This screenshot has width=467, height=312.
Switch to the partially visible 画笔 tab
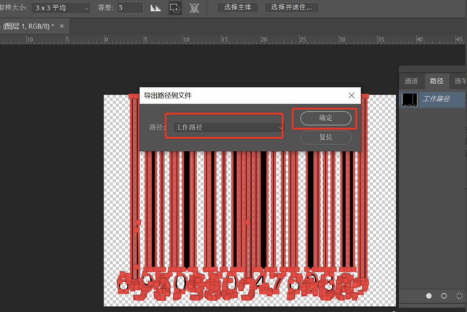(x=459, y=81)
